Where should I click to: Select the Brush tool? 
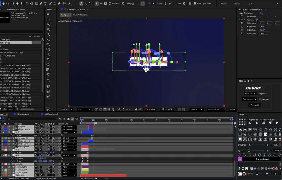[x=51, y=4]
